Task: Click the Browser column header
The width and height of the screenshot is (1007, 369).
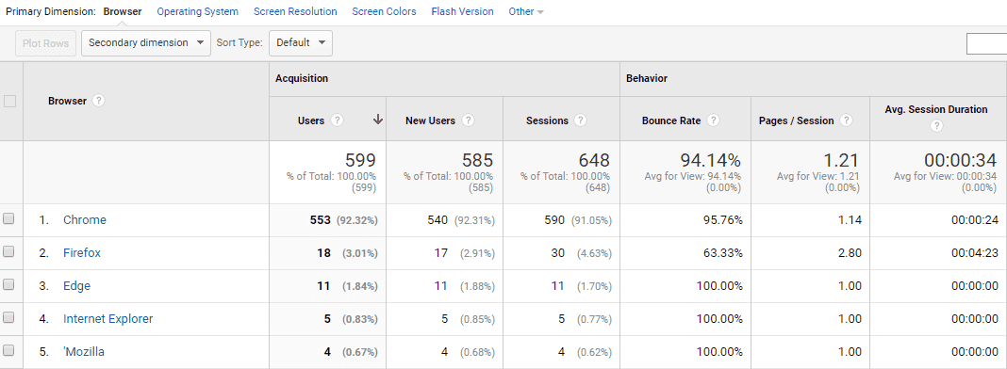Action: pyautogui.click(x=68, y=102)
